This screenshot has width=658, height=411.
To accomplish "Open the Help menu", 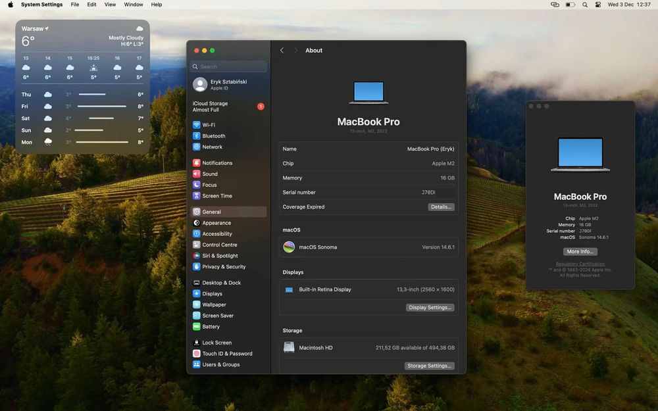I will click(157, 5).
